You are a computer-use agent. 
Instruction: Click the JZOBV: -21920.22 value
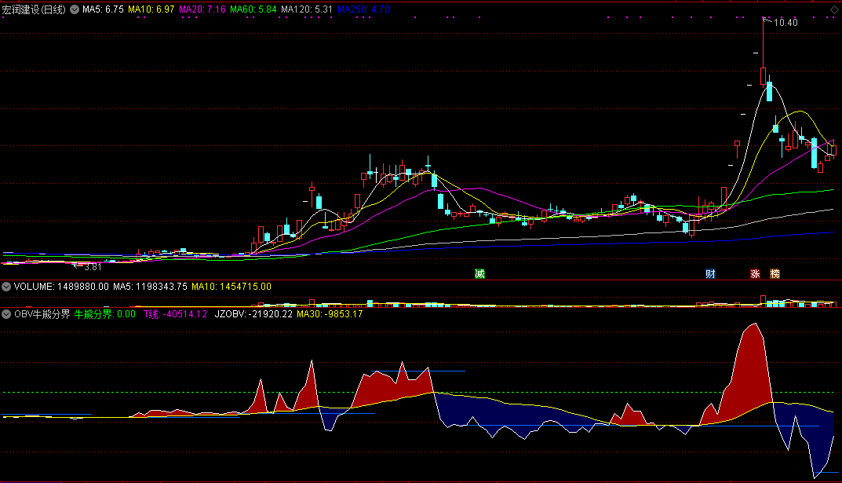point(253,314)
